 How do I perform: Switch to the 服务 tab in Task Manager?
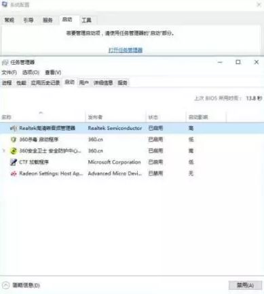click(123, 83)
